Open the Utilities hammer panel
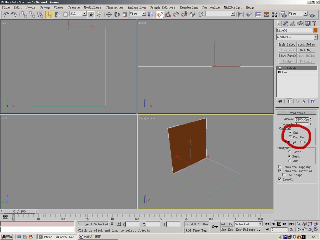Image resolution: width=320 pixels, height=240 pixels. tap(314, 23)
